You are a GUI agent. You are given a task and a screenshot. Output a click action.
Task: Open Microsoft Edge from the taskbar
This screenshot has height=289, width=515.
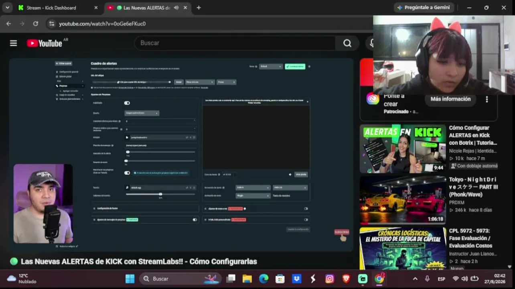[264, 279]
